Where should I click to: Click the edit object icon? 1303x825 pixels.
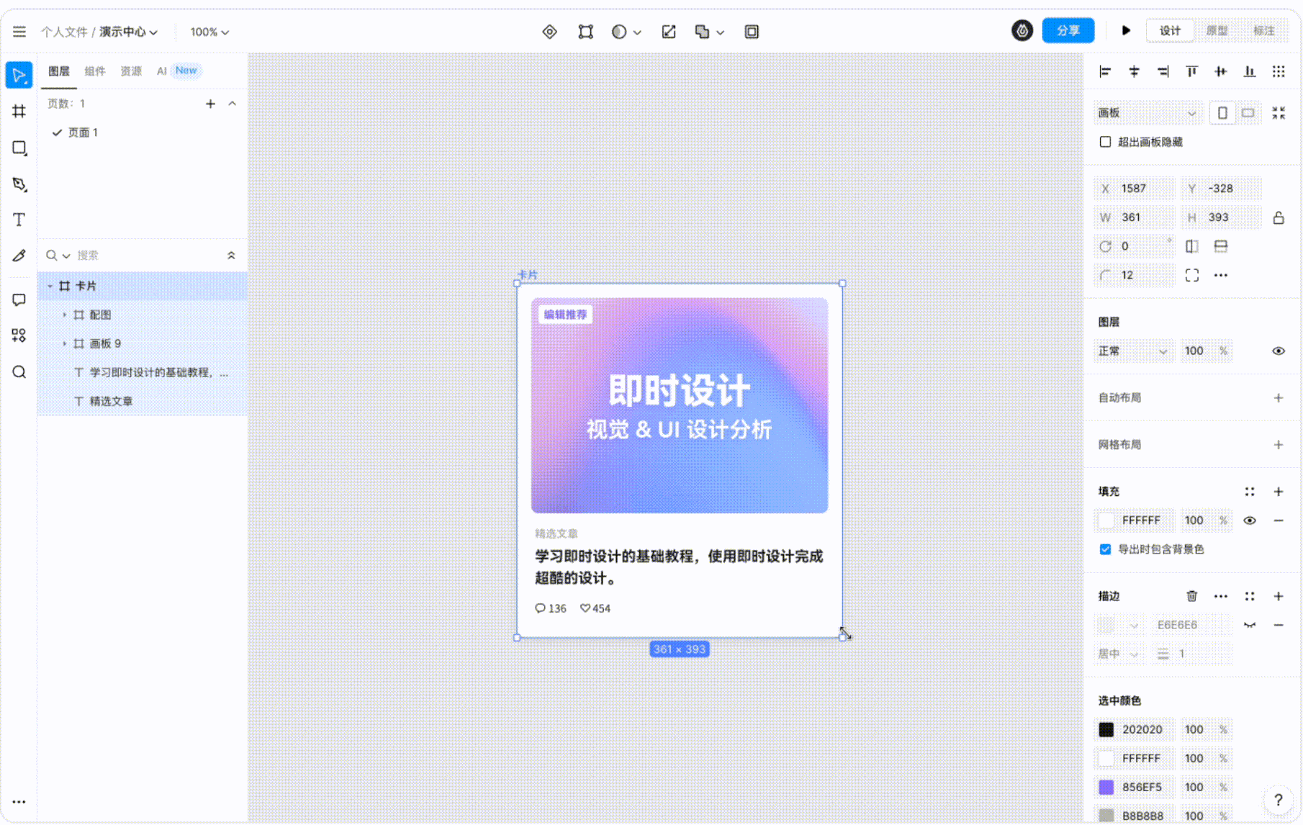pos(586,32)
